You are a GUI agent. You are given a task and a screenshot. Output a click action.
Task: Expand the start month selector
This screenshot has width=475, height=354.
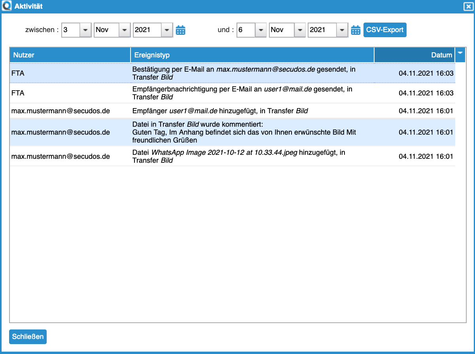click(112, 30)
